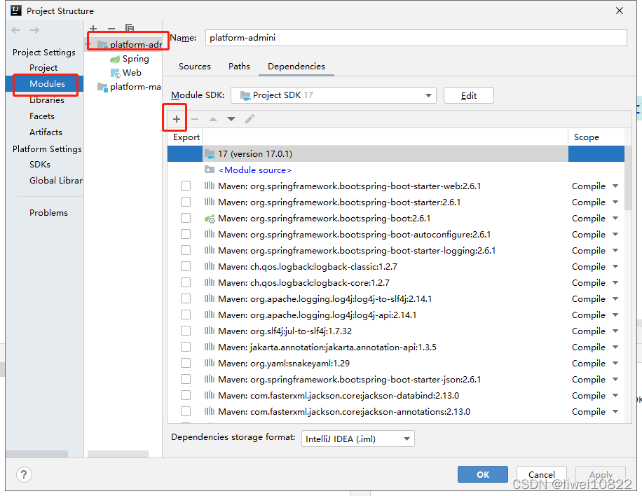Click the dependency list vertical scrollbar
This screenshot has height=496, width=642.
pyautogui.click(x=628, y=178)
